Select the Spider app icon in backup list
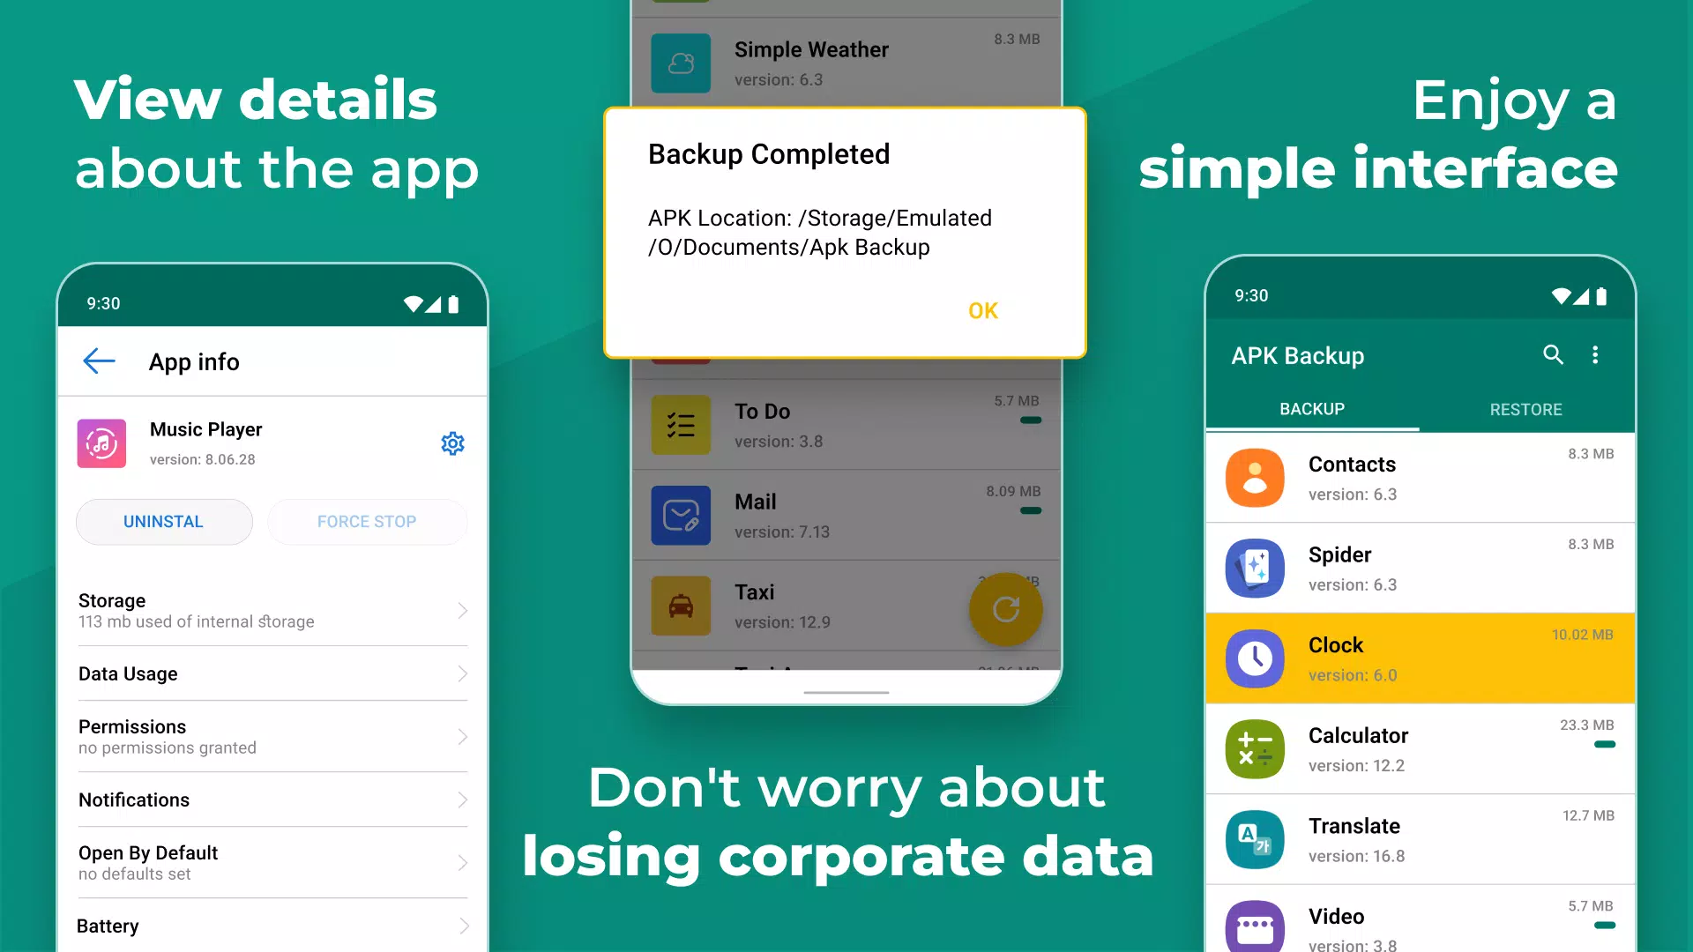 click(1255, 568)
